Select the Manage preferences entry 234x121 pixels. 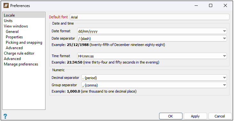21,64
